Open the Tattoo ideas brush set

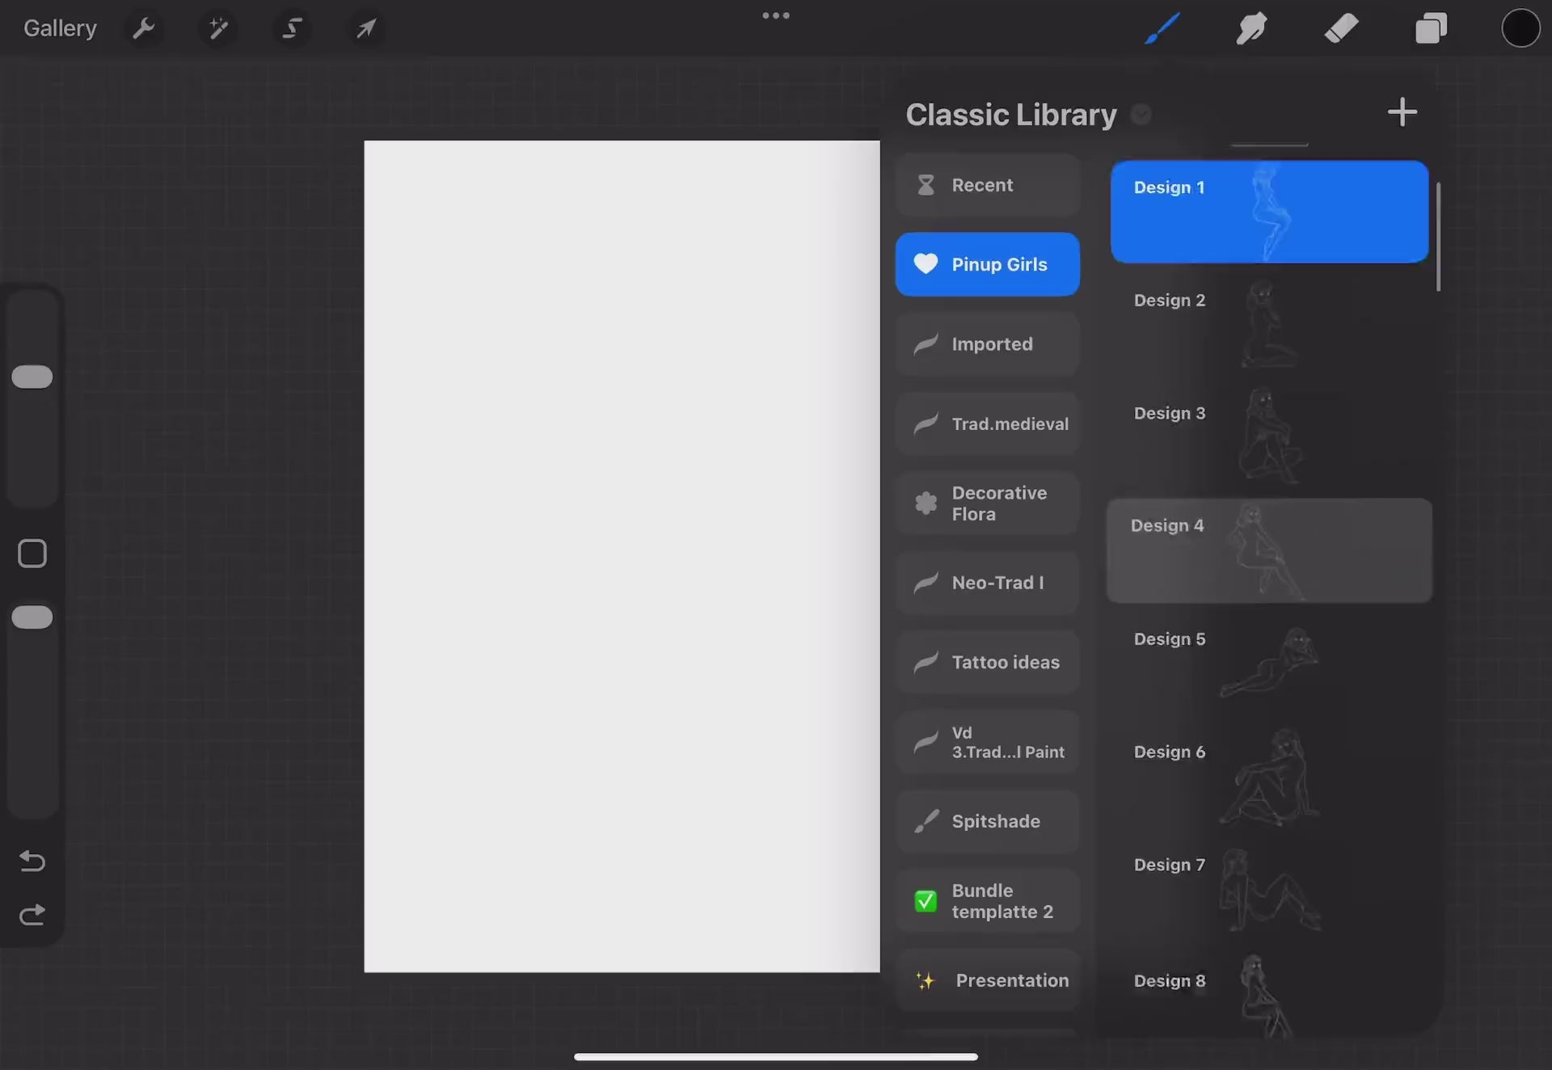(x=987, y=662)
